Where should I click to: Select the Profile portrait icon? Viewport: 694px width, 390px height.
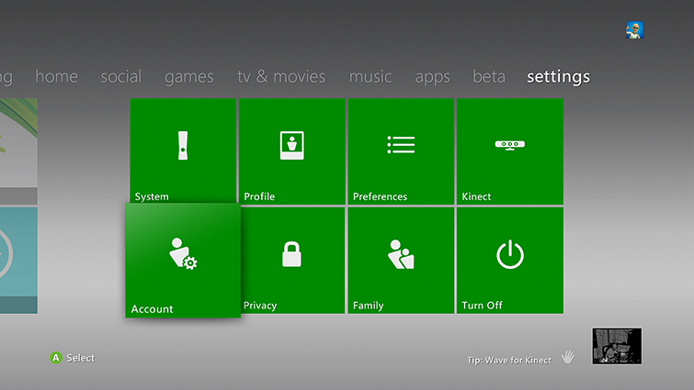[x=291, y=145]
